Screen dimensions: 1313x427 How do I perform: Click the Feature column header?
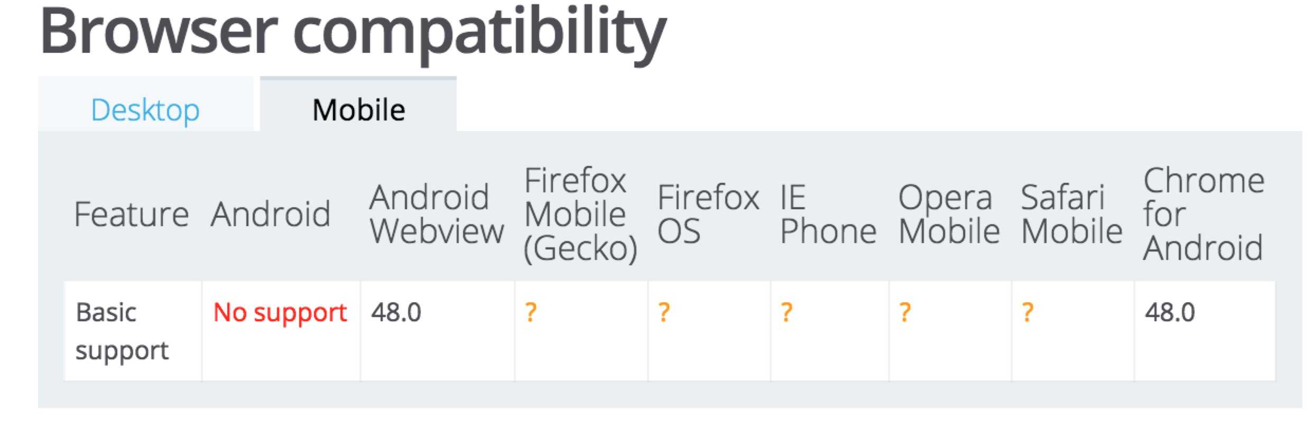[132, 214]
